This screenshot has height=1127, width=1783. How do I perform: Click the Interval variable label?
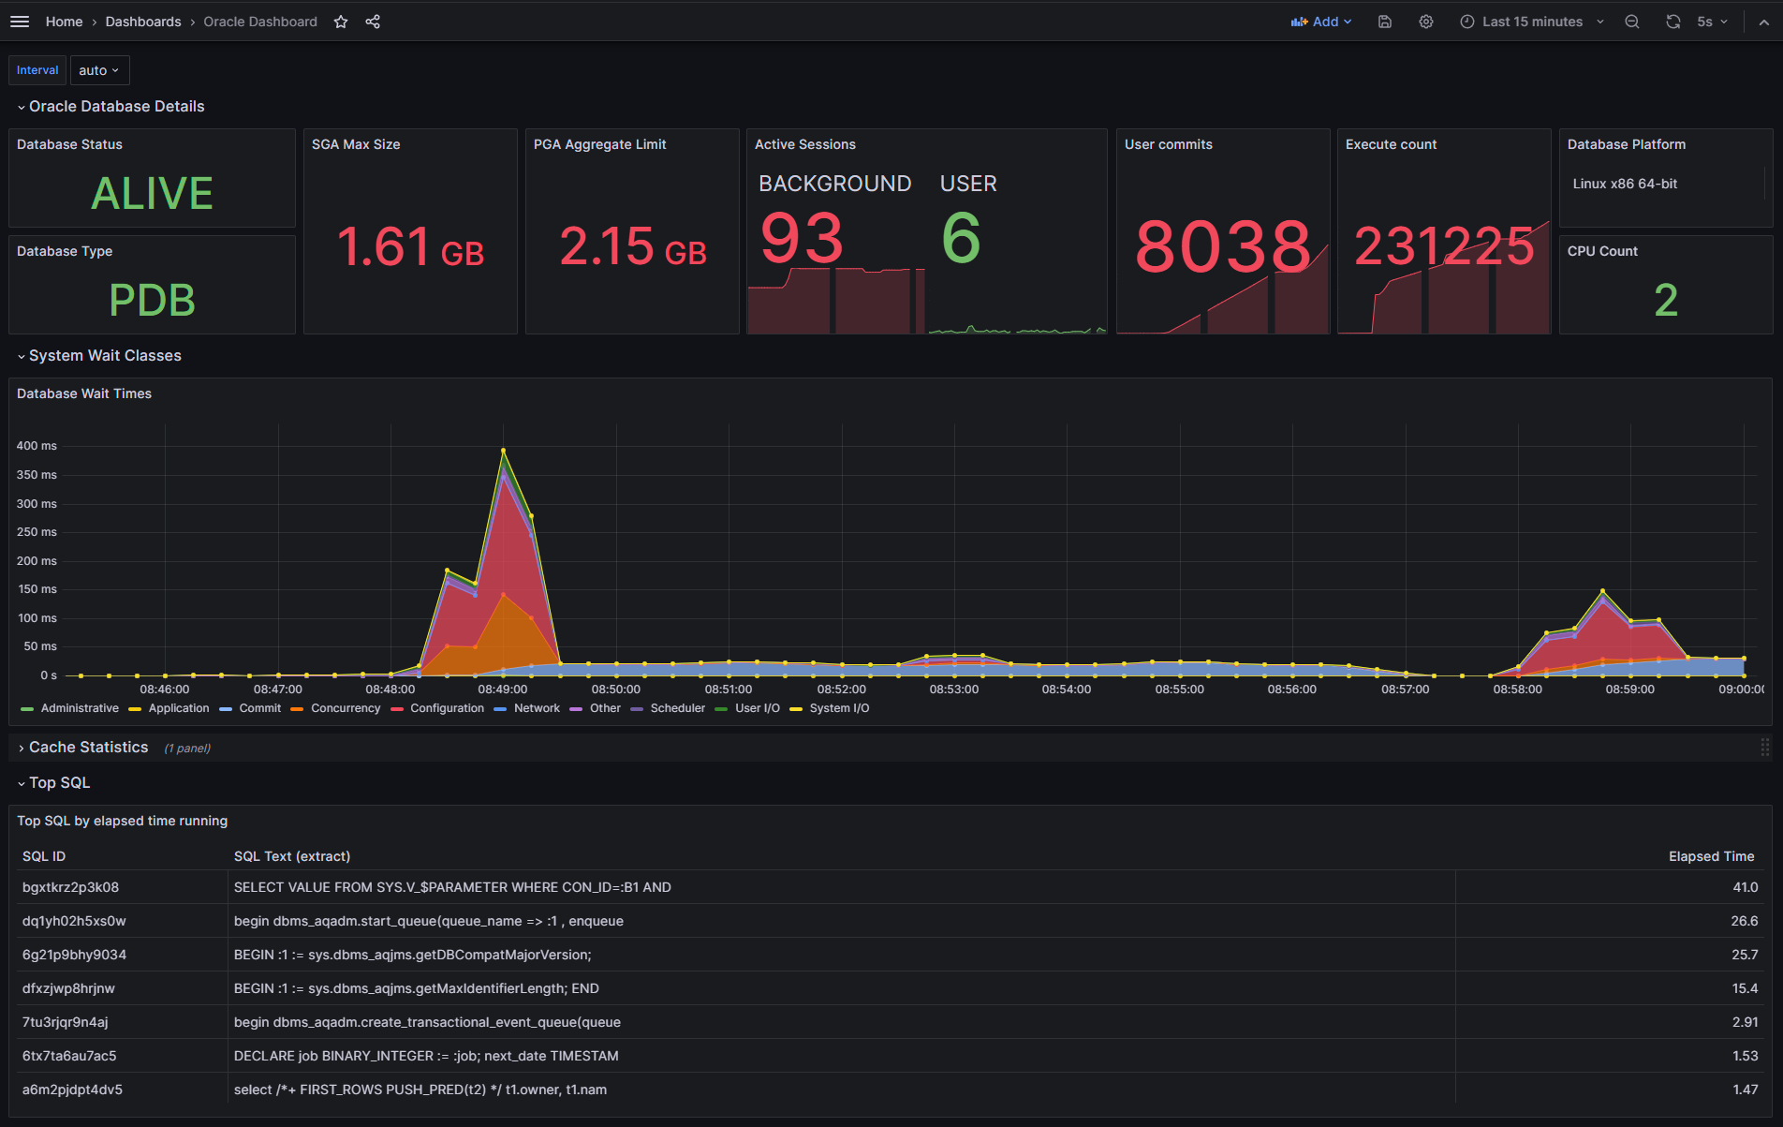pyautogui.click(x=37, y=69)
